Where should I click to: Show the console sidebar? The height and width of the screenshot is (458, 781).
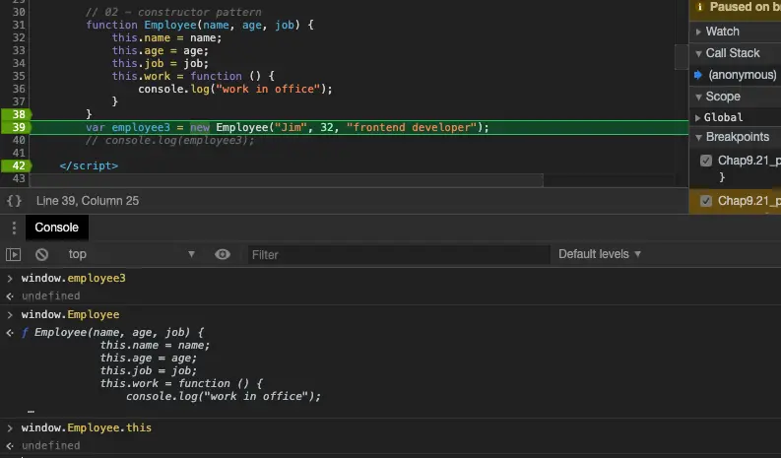pyautogui.click(x=14, y=255)
